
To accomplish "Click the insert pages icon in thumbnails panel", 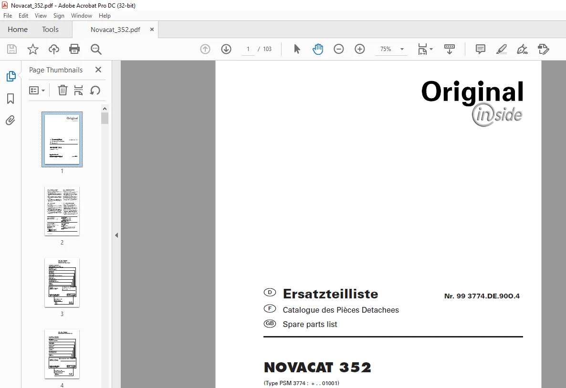I will pyautogui.click(x=78, y=90).
